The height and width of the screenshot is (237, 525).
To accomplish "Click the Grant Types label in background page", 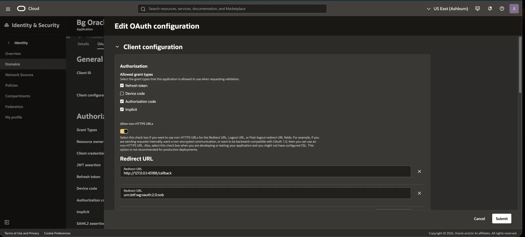I will coord(87,130).
